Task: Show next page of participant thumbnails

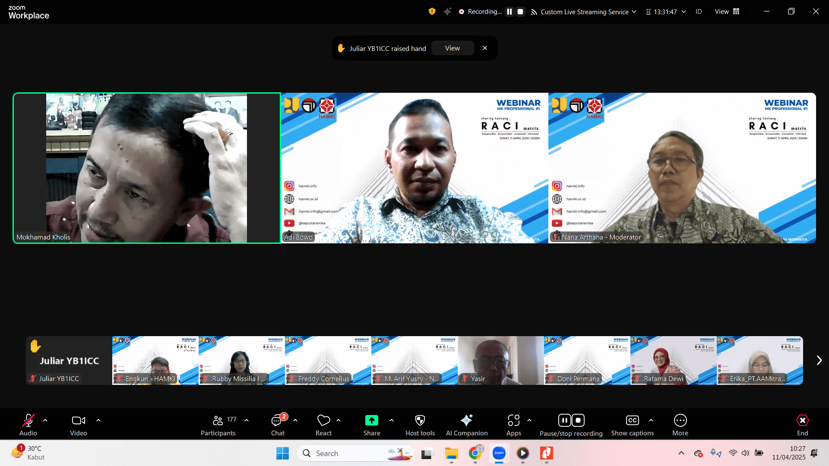Action: pos(819,360)
